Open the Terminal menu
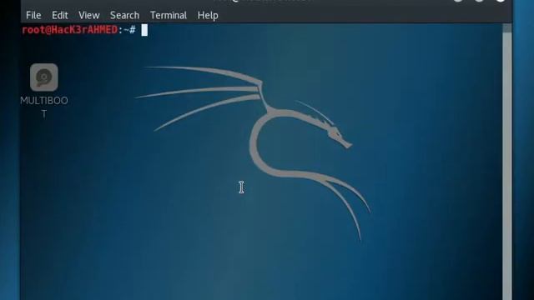 169,15
